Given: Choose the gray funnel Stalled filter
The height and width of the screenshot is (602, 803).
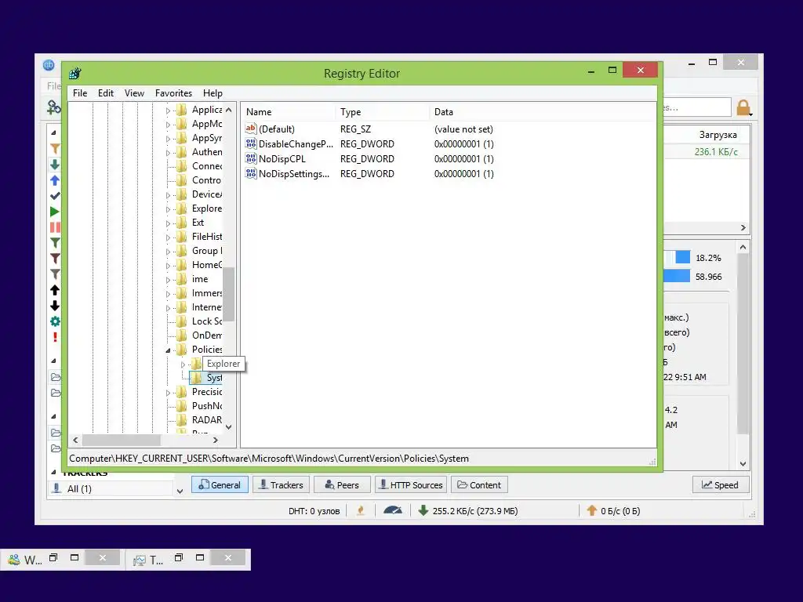Looking at the screenshot, I should click(55, 274).
